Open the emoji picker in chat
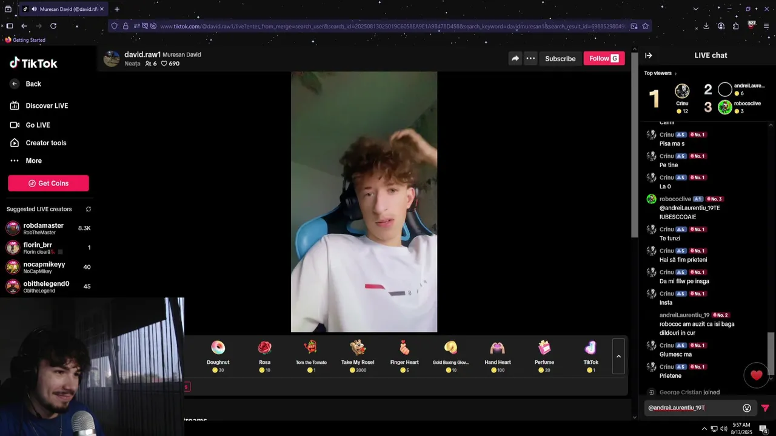 pyautogui.click(x=747, y=408)
